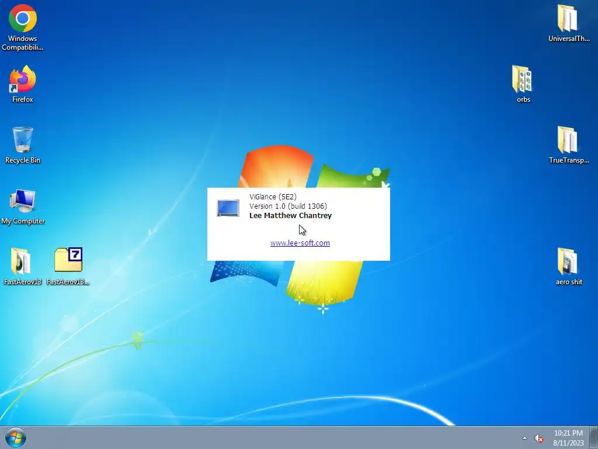Click the ViGlance monitor icon in dialog
The height and width of the screenshot is (449, 598).
228,208
